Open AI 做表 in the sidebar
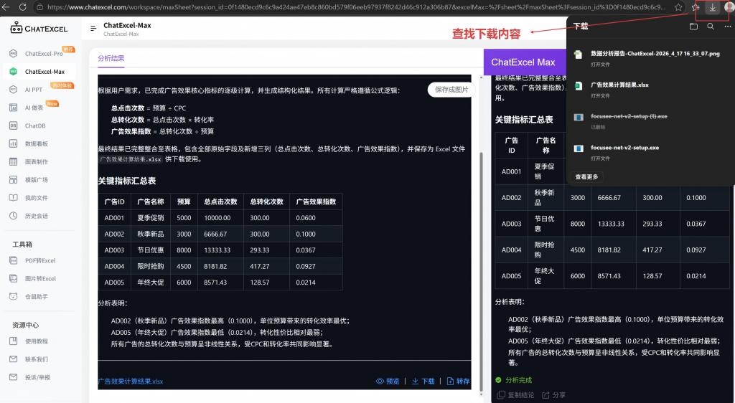 point(34,108)
